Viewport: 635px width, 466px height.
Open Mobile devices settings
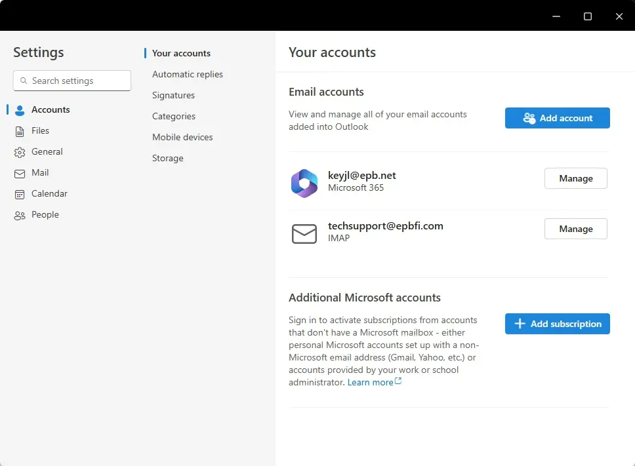182,138
